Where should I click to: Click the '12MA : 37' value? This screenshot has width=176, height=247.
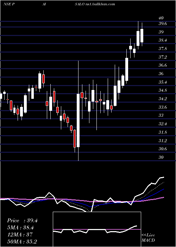coord(20,235)
